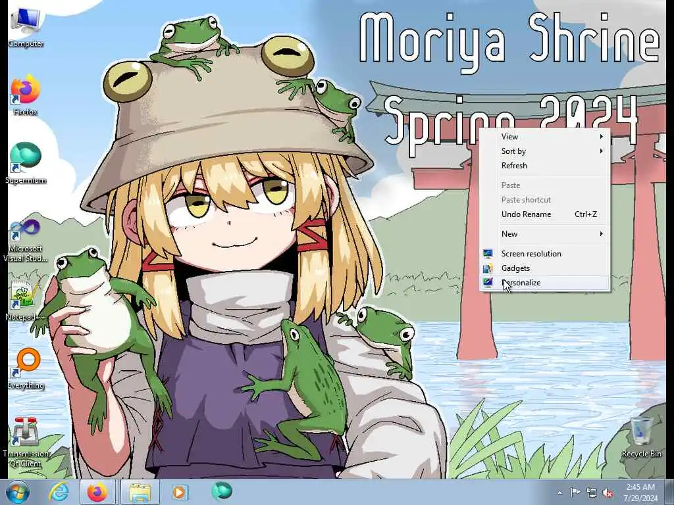Screen dimensions: 674x505
Task: Show hidden tray icons arrow
Action: (x=559, y=493)
